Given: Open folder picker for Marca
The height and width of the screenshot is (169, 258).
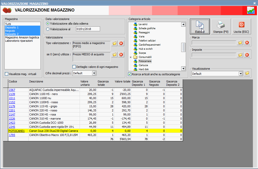Looking at the screenshot, I should (240, 43).
